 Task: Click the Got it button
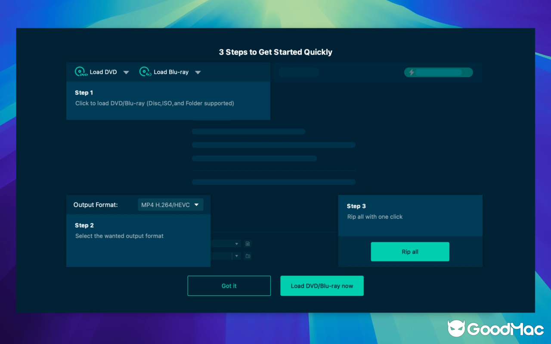(229, 286)
